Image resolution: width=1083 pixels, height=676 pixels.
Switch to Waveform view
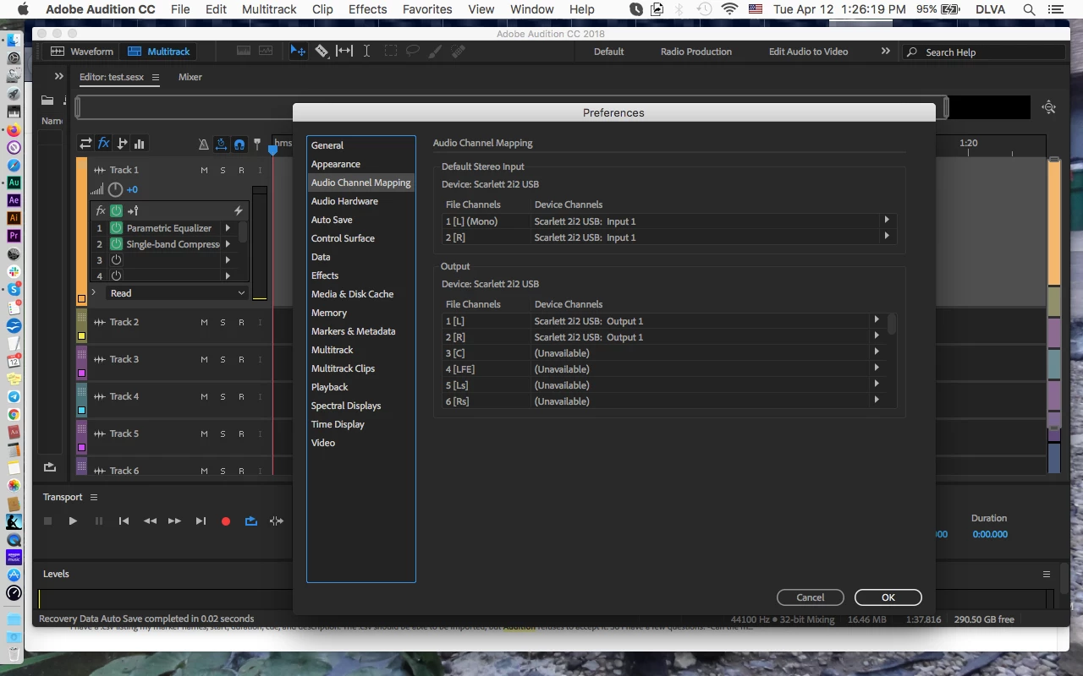[82, 52]
